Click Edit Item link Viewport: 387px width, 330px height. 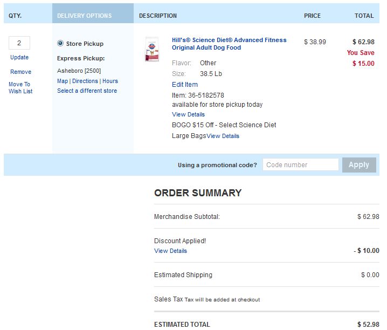[x=185, y=85]
